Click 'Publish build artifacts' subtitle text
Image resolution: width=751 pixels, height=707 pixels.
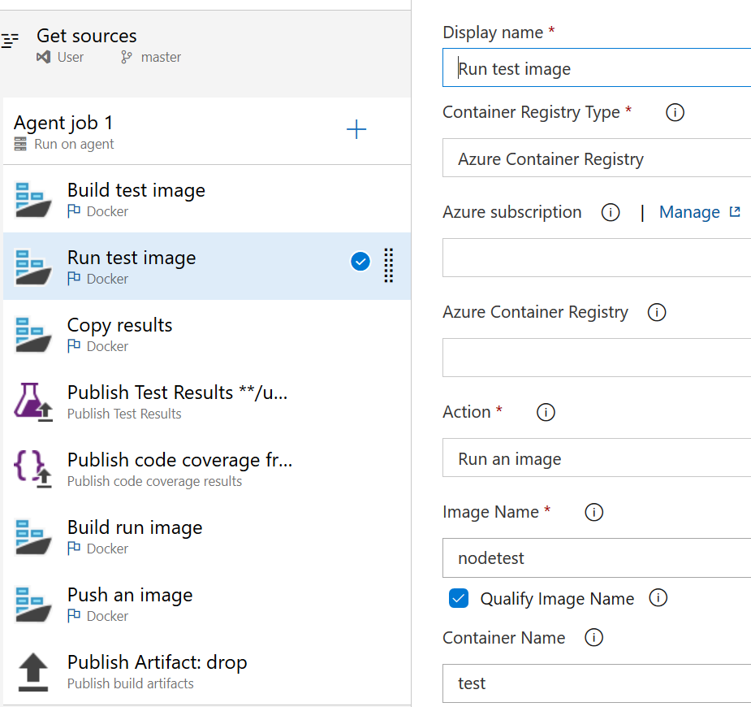pyautogui.click(x=130, y=683)
